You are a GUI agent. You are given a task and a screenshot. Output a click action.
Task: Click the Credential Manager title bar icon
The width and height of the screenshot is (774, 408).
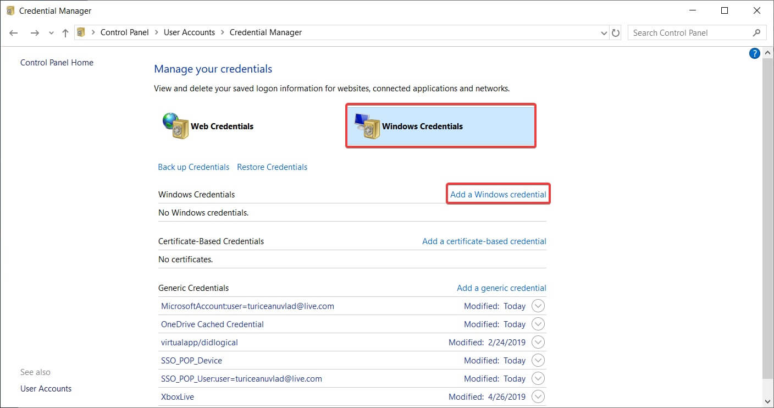coord(10,10)
